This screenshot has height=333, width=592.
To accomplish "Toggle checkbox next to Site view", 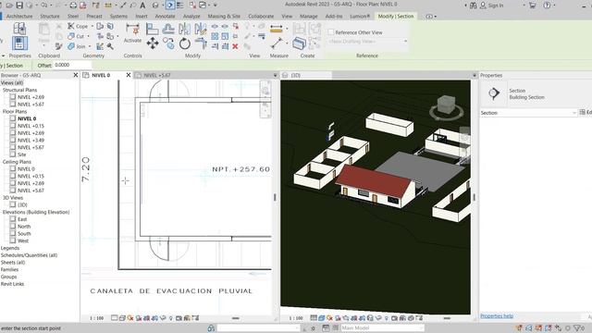I will tap(12, 154).
